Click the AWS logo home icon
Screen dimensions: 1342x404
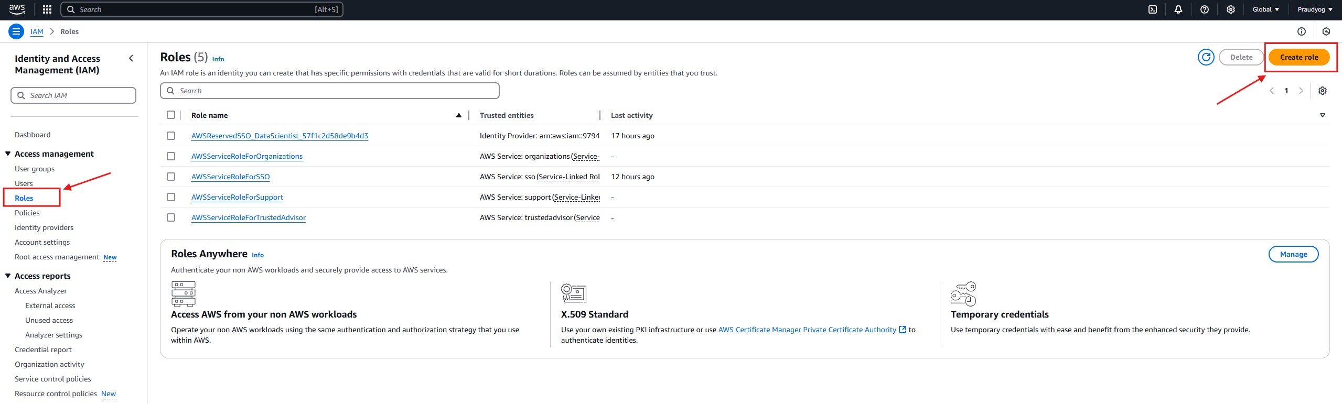tap(17, 9)
